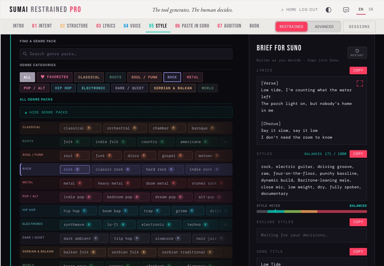Image resolution: width=384 pixels, height=266 pixels.
Task: Select the Favorites heart category
Action: click(54, 77)
